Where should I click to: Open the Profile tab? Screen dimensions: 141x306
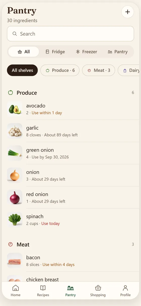(x=125, y=291)
